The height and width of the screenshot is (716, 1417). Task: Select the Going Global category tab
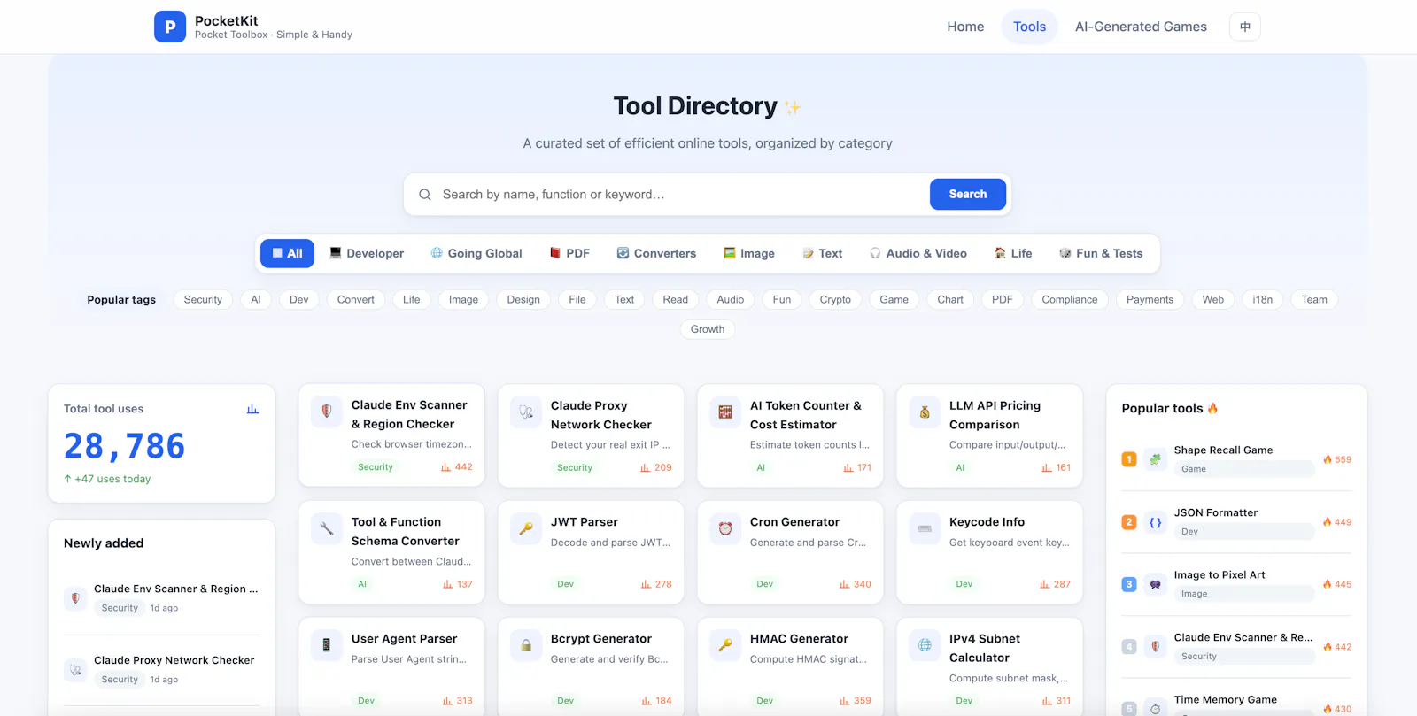point(476,253)
